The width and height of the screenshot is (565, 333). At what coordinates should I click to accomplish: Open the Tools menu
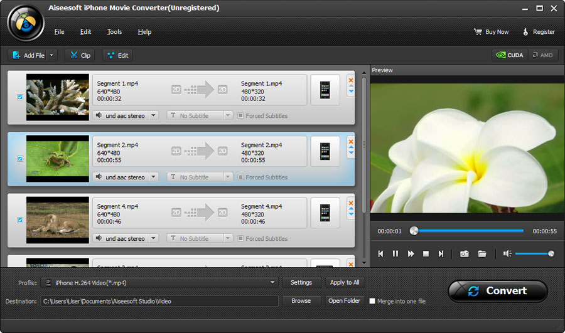tap(114, 32)
